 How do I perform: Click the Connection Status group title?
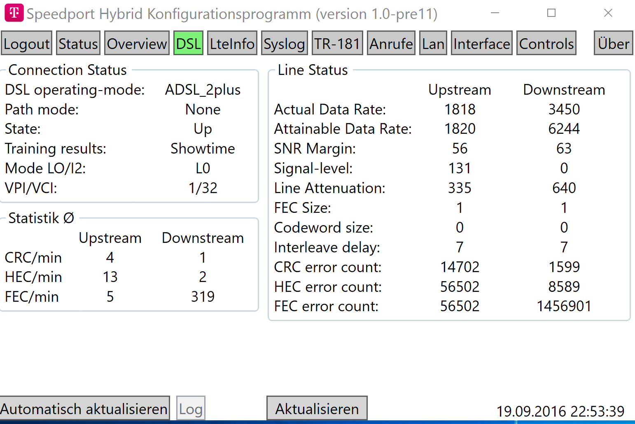pyautogui.click(x=68, y=70)
